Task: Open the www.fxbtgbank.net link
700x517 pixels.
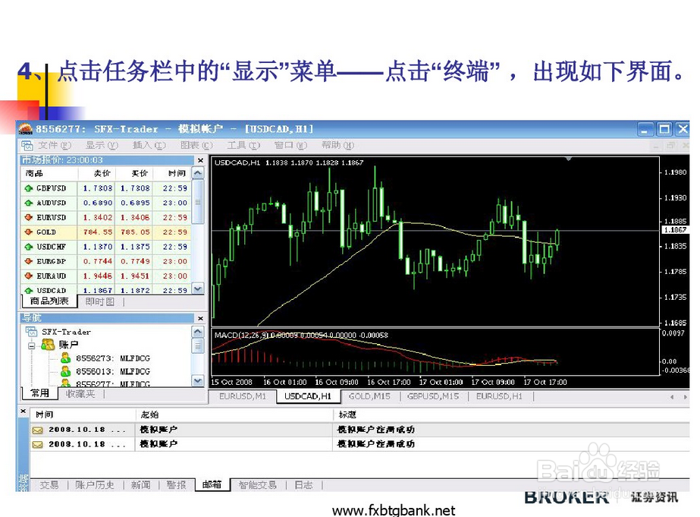Action: pyautogui.click(x=398, y=509)
